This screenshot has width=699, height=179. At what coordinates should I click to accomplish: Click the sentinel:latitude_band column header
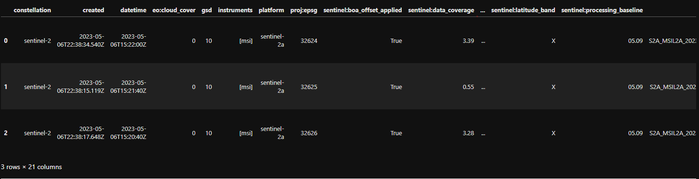coord(523,10)
